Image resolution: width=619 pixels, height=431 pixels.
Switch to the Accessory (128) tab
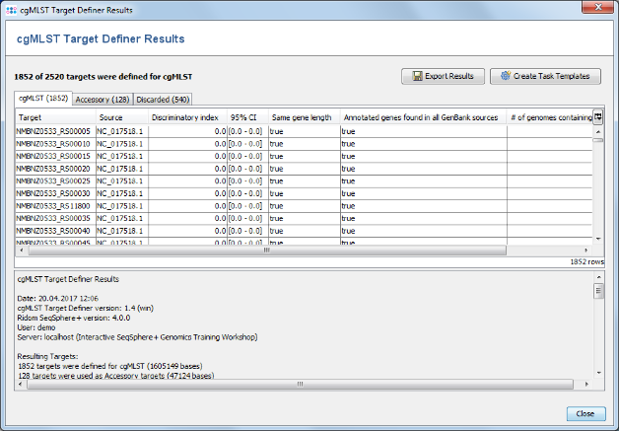coord(103,100)
